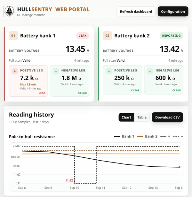The width and height of the screenshot is (192, 197).
Task: Click the 1,008 samples · last 7 days text
Action: pos(29,122)
